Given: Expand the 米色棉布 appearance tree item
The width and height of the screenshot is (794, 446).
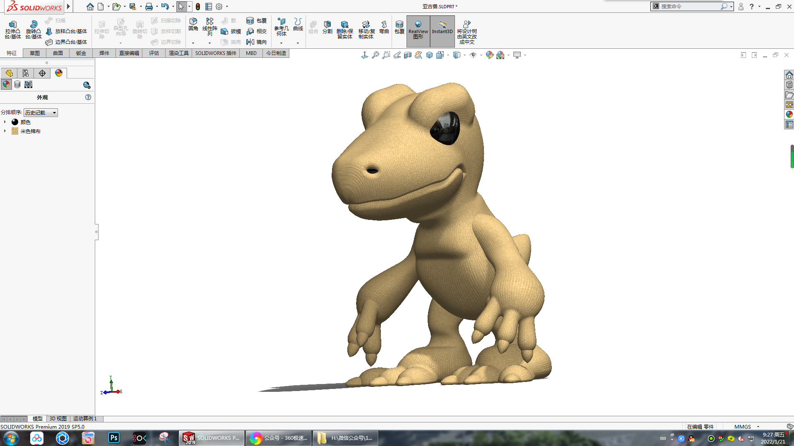Looking at the screenshot, I should pyautogui.click(x=5, y=131).
